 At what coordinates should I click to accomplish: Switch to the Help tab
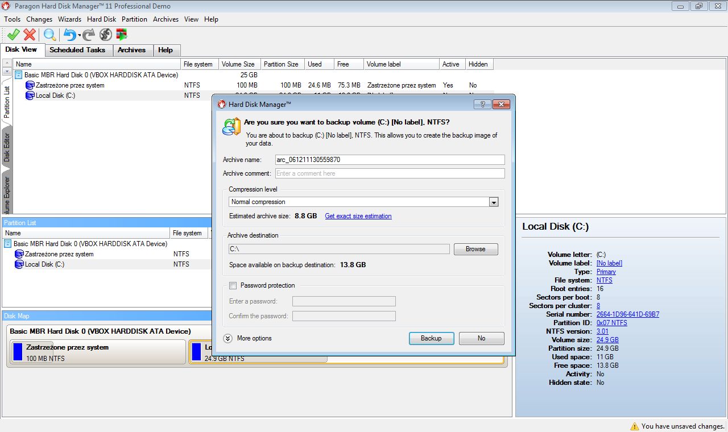[166, 50]
